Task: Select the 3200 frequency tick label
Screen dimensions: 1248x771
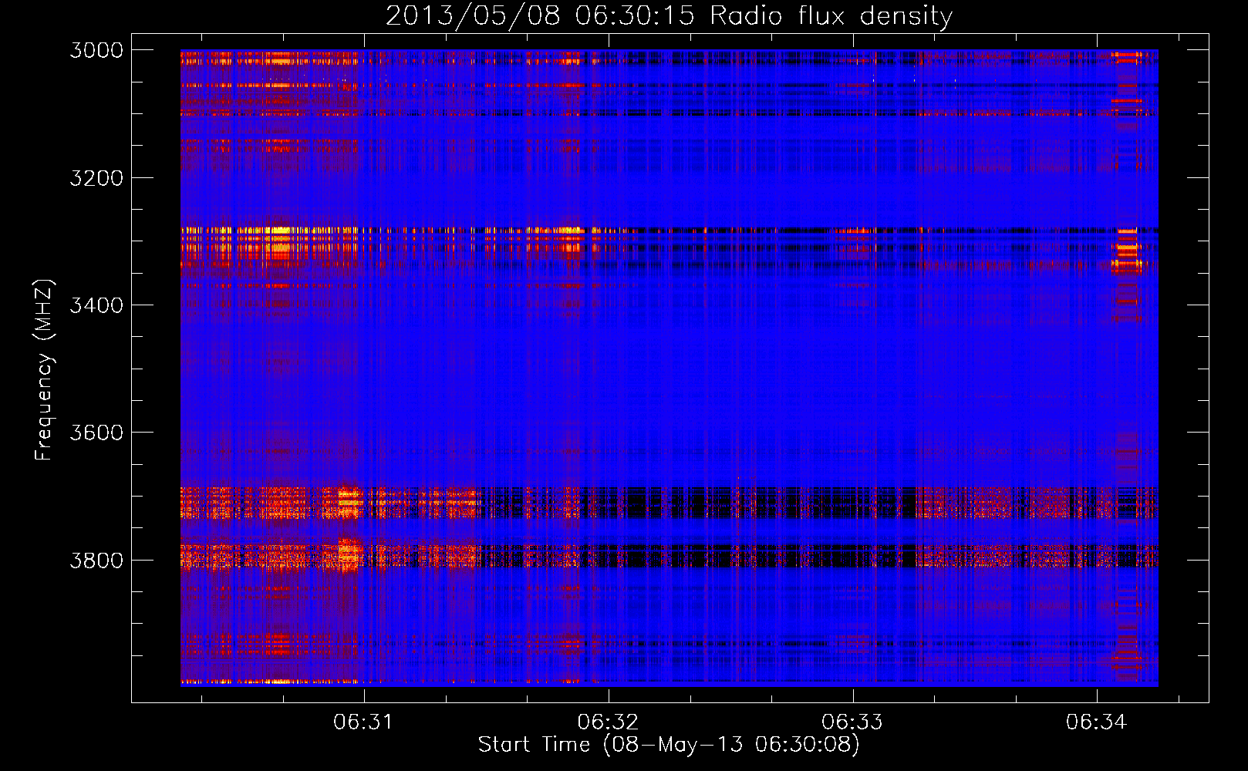Action: click(96, 178)
